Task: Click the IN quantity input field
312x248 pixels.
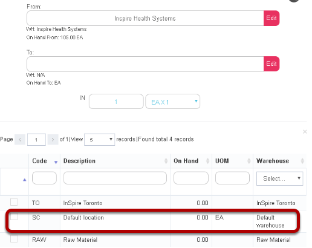Action: pos(116,102)
